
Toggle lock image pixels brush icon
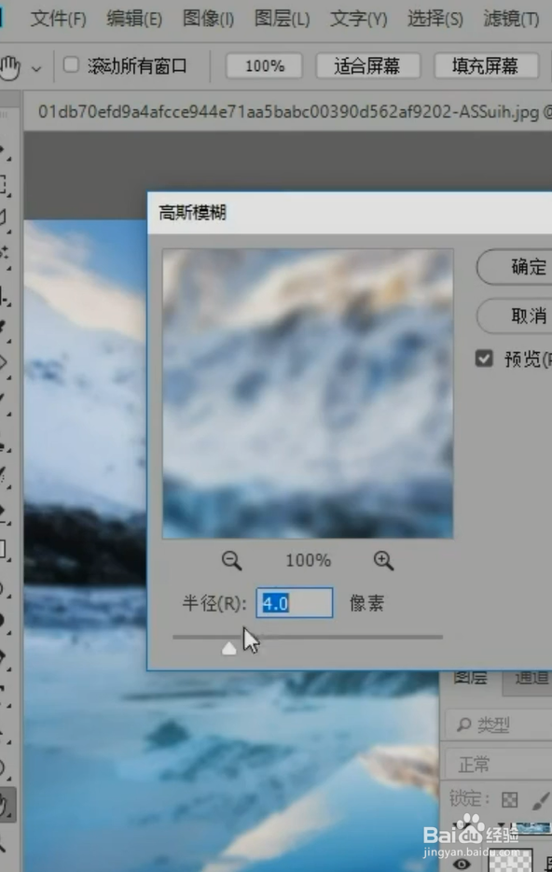pyautogui.click(x=540, y=801)
